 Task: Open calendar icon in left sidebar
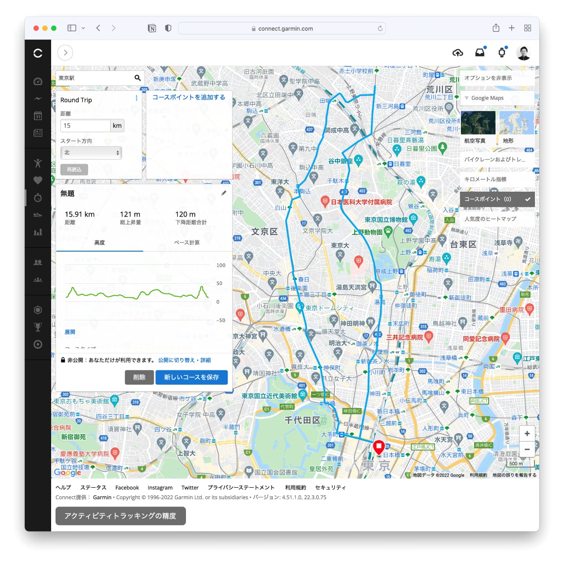38,116
